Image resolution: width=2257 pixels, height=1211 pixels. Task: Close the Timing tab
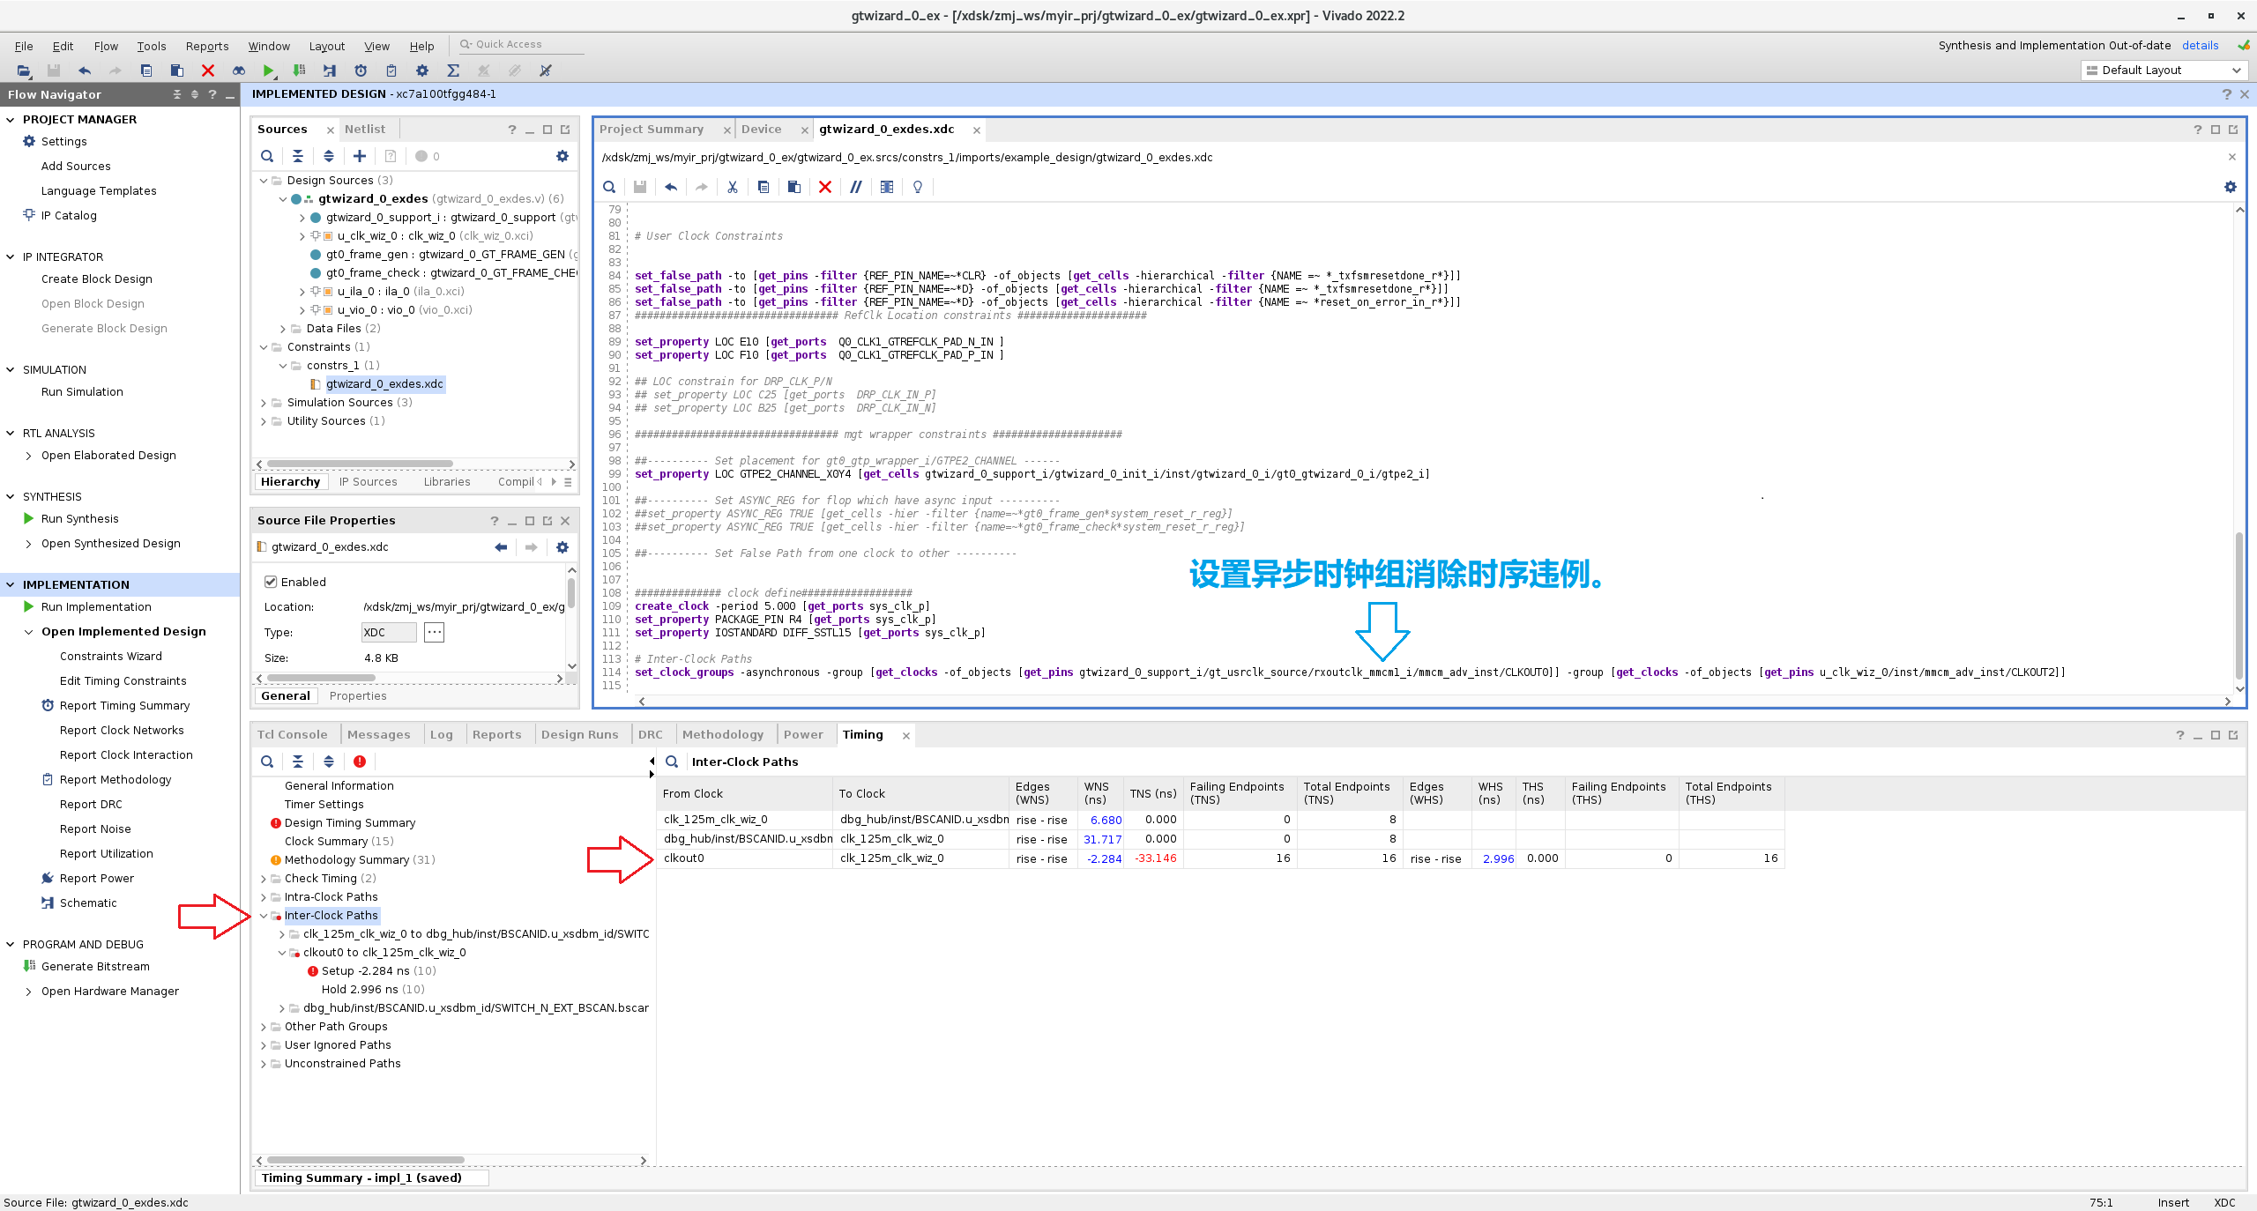coord(905,735)
